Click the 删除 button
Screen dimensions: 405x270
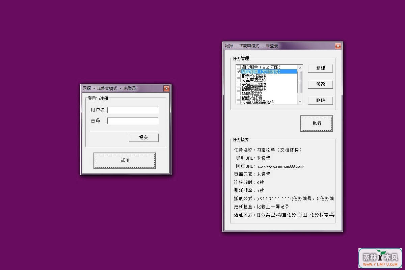coord(320,100)
